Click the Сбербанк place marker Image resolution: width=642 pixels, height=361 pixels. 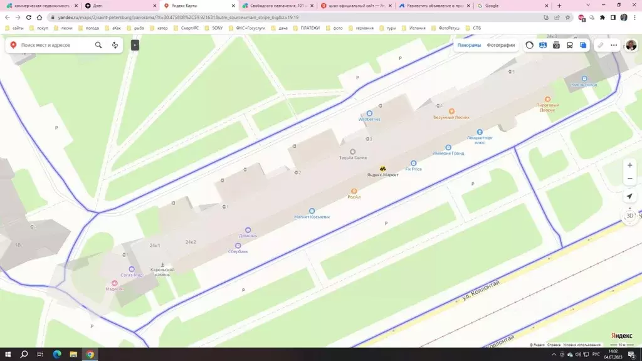(x=238, y=246)
